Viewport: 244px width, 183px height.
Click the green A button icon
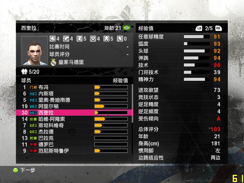click(15, 170)
